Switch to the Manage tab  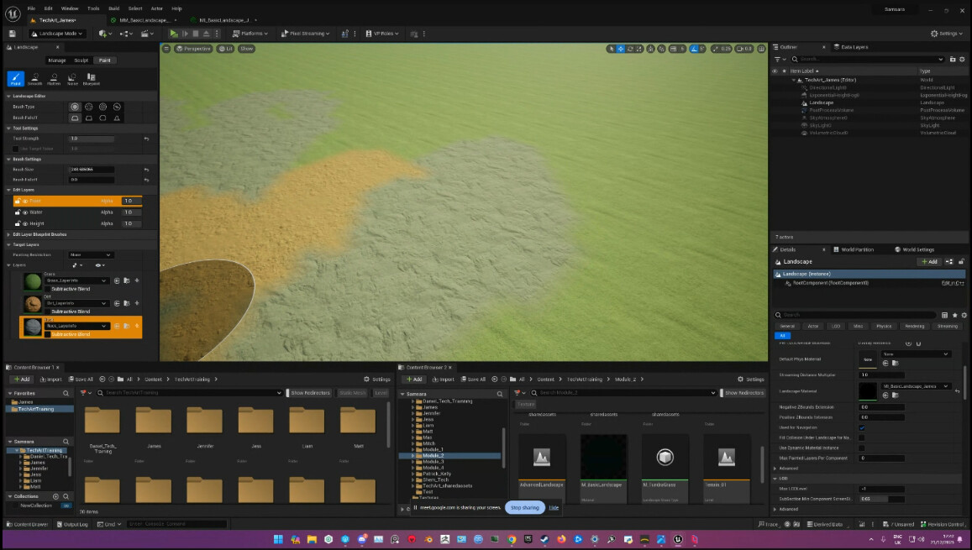tap(57, 60)
